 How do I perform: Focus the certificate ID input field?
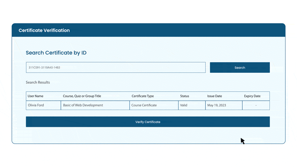[x=116, y=67]
